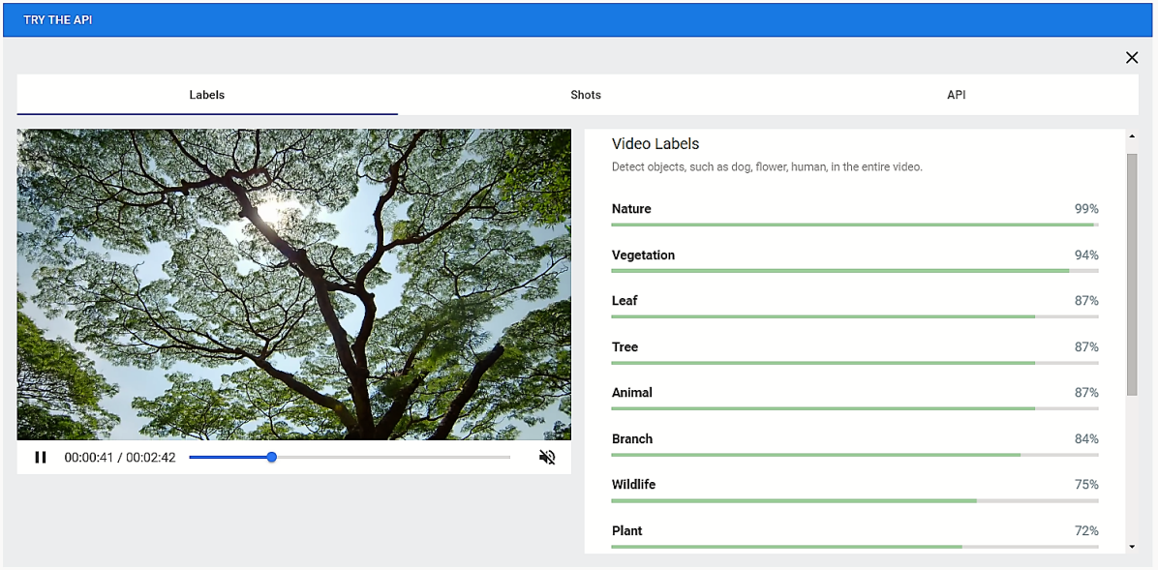Select the Vegetation label
Image resolution: width=1158 pixels, height=570 pixels.
tap(644, 255)
